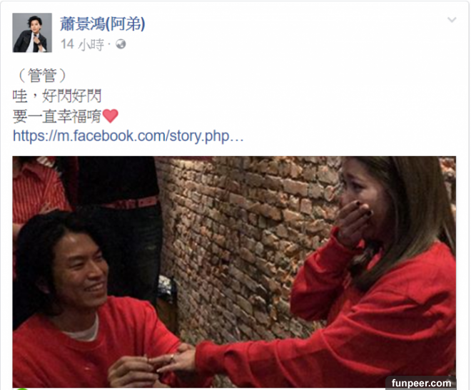Click the red belt of standing person
This screenshot has width=471, height=390.
pos(132,203)
